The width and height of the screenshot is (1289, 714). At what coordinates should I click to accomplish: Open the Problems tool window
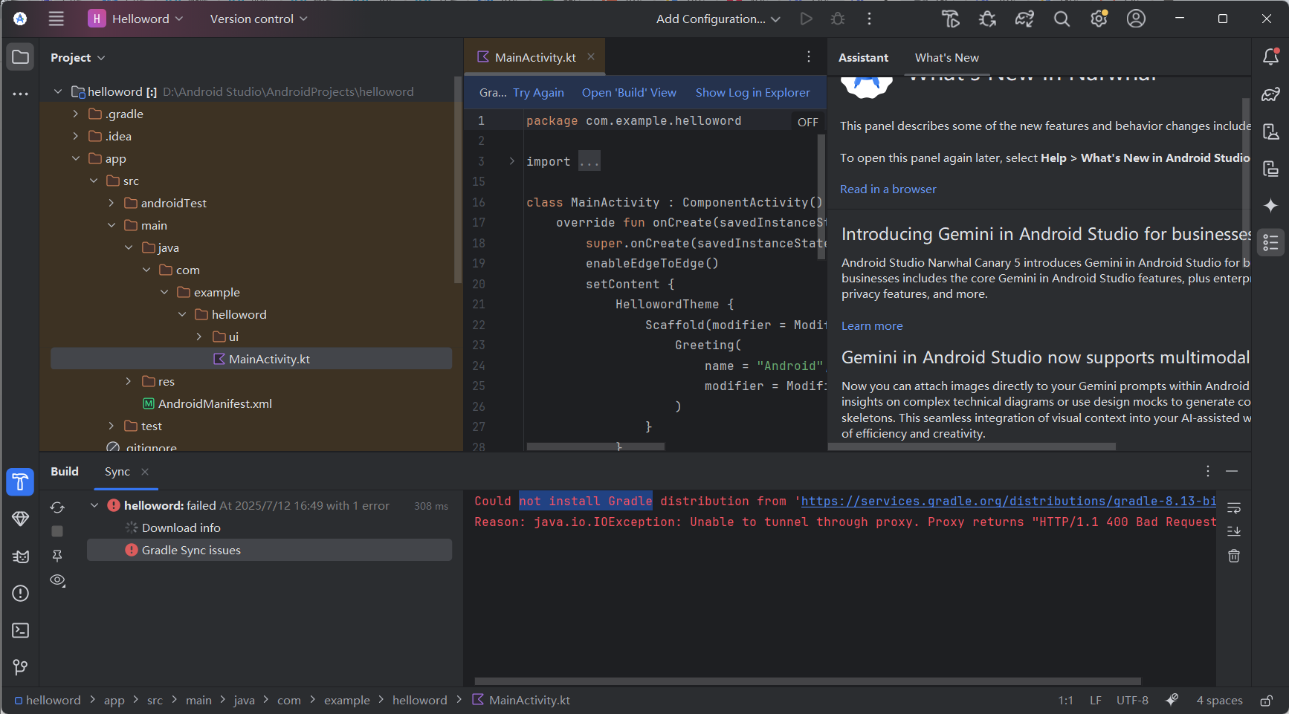click(20, 593)
